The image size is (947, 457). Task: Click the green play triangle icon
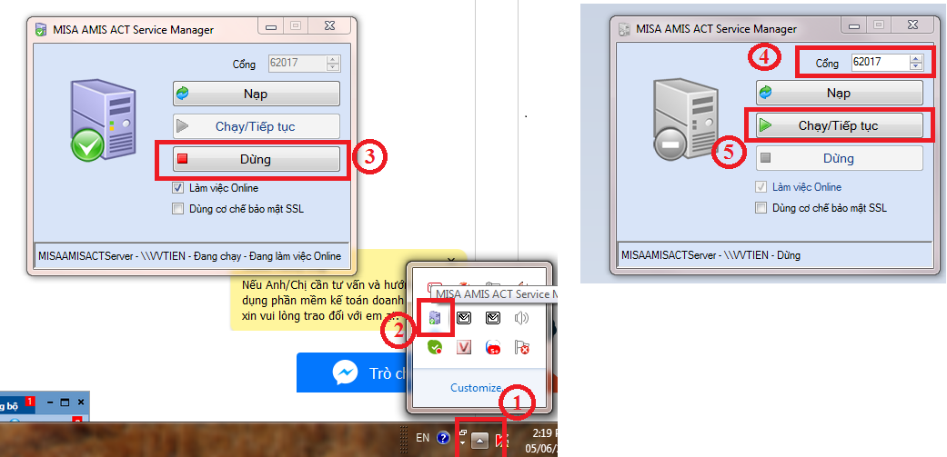point(765,125)
